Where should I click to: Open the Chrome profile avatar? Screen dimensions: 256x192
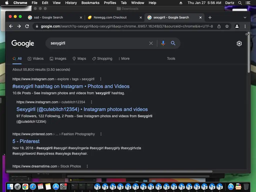237,26
